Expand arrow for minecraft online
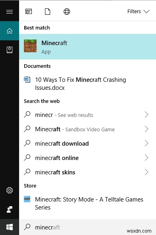Viewport: 156px width, 235px height. tap(146, 158)
